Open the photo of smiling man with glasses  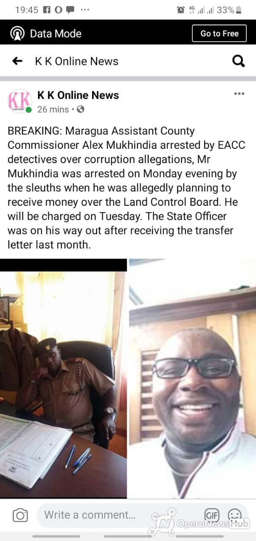coord(192,378)
